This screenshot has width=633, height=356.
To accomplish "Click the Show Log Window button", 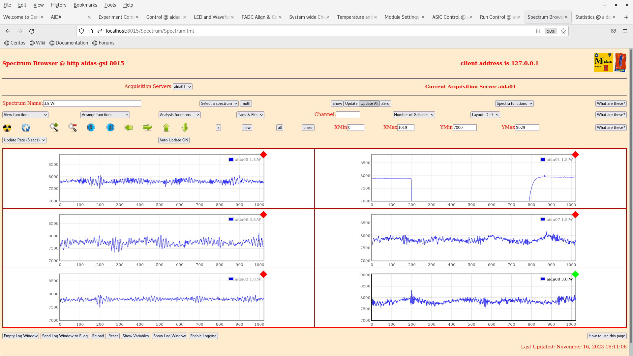I will click(169, 336).
